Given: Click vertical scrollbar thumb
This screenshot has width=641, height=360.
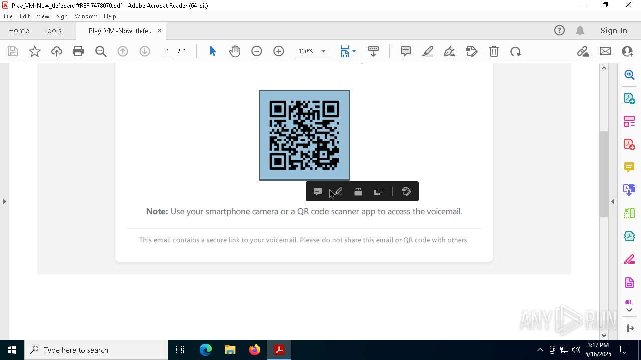Looking at the screenshot, I should pos(604,174).
